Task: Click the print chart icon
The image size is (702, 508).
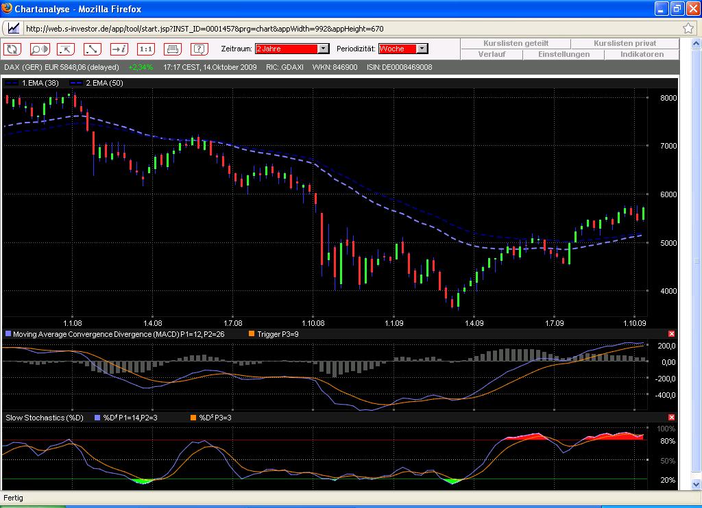Action: (173, 49)
